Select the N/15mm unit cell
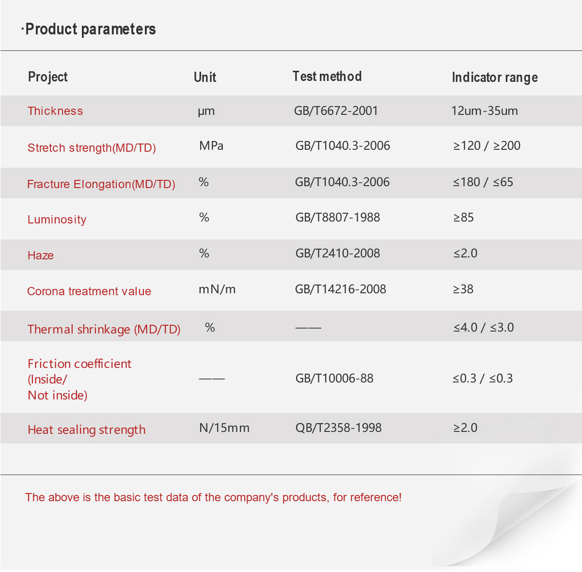Image resolution: width=582 pixels, height=572 pixels. pyautogui.click(x=224, y=428)
